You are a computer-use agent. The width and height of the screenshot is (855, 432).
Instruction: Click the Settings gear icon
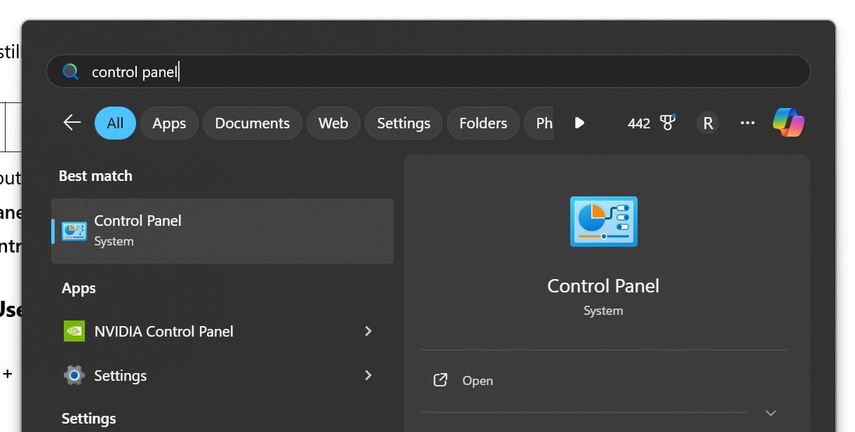(x=74, y=375)
